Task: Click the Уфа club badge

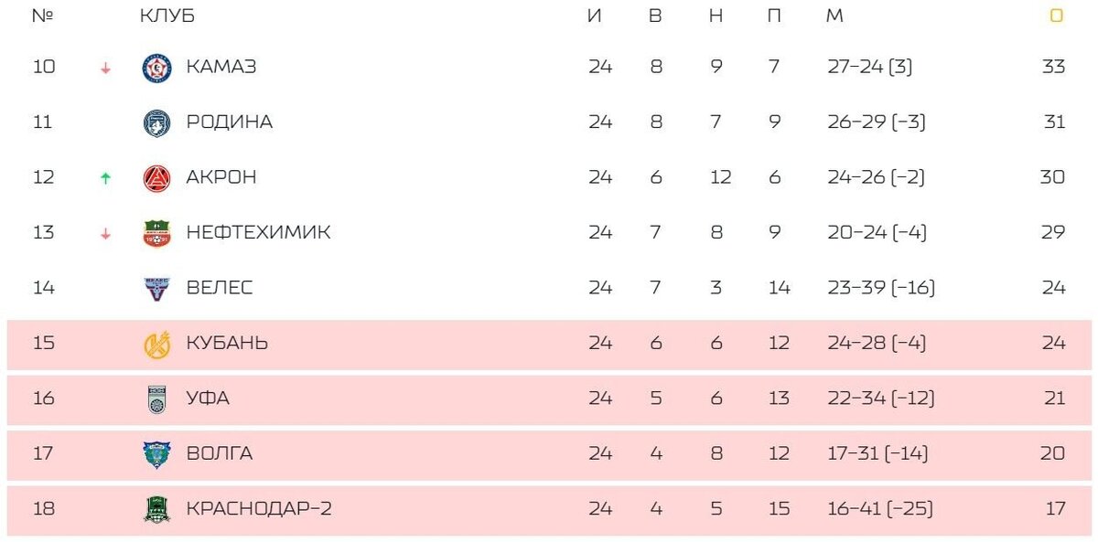Action: coord(156,399)
